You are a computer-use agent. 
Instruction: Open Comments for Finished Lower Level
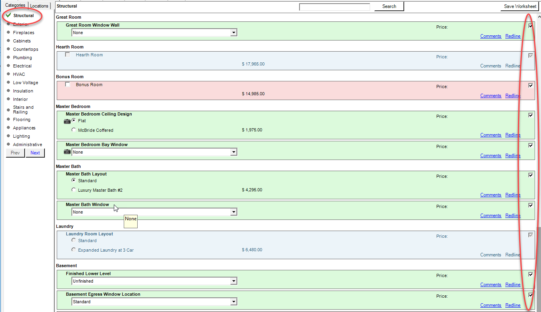tap(491, 285)
